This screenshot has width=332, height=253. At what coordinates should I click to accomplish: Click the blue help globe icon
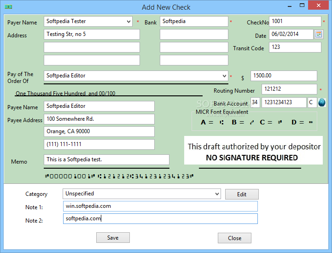(322, 103)
